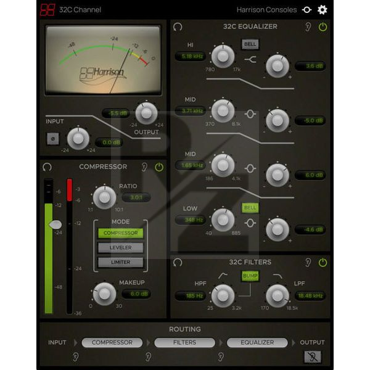Toggle the 32C Filters power button
The image size is (370, 370).
323,263
